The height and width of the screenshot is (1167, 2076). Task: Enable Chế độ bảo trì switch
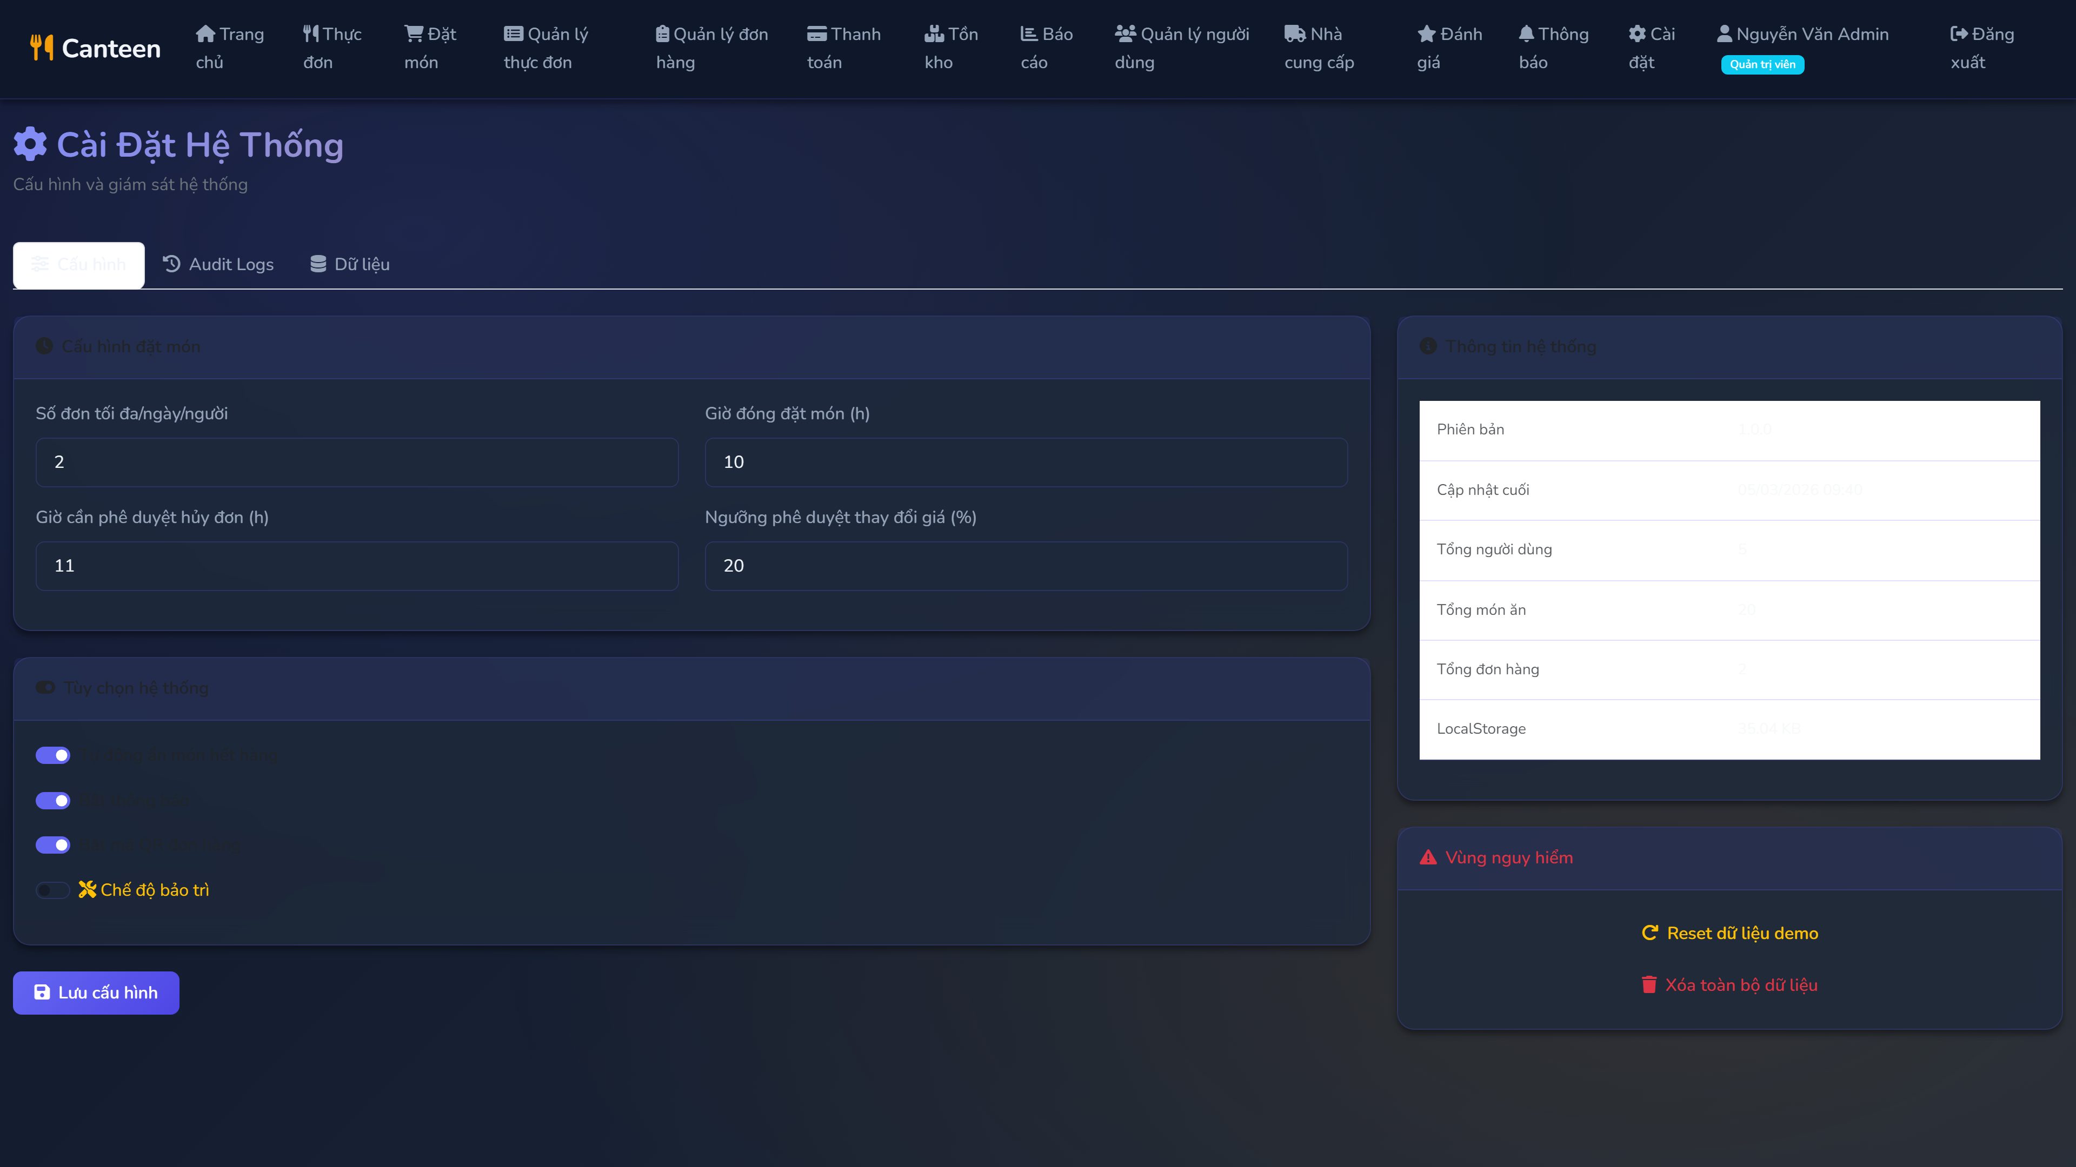click(53, 890)
